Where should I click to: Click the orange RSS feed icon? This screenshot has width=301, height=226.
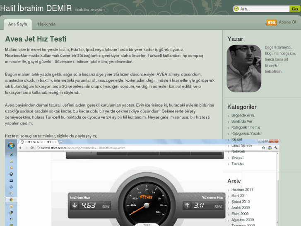(271, 22)
